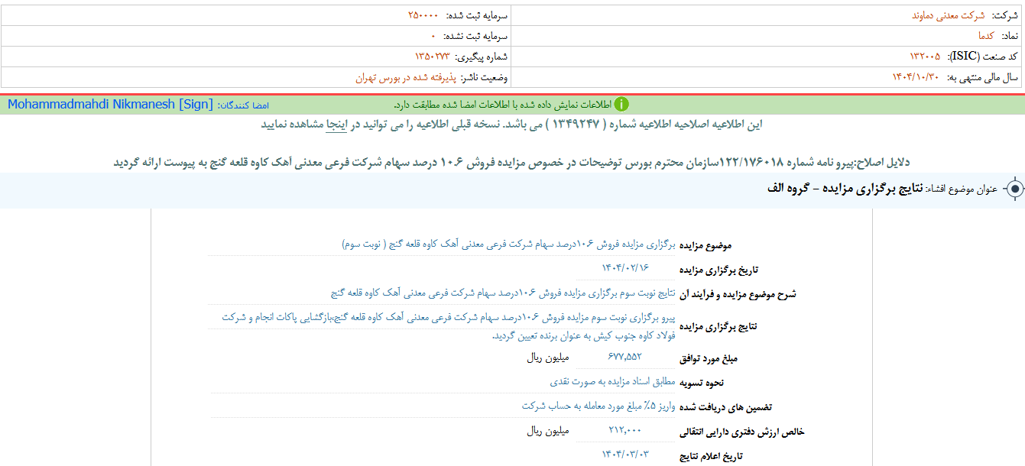Click میلیون ریال unit beside agreed amount
Screen dimensions: 1025x466
point(548,356)
